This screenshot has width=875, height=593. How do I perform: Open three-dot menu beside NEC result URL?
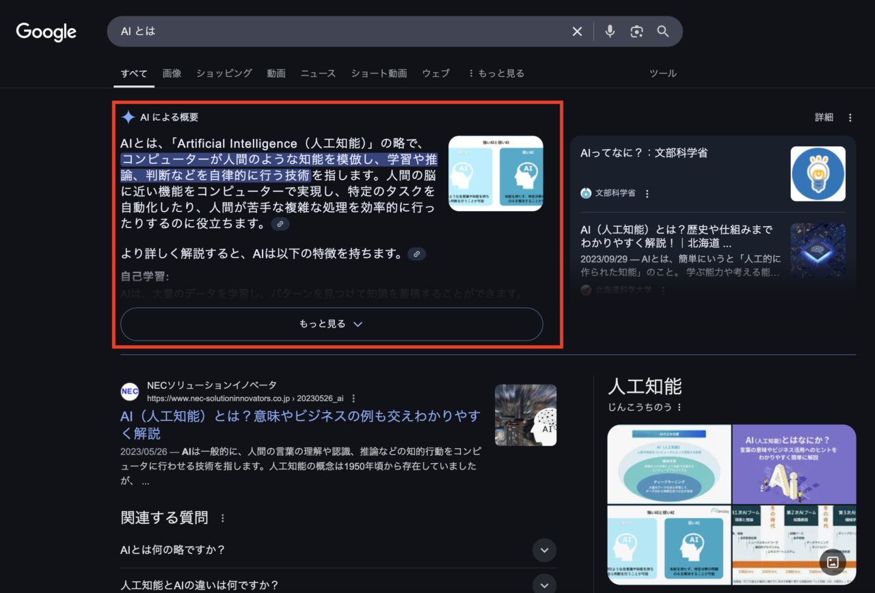click(x=353, y=398)
